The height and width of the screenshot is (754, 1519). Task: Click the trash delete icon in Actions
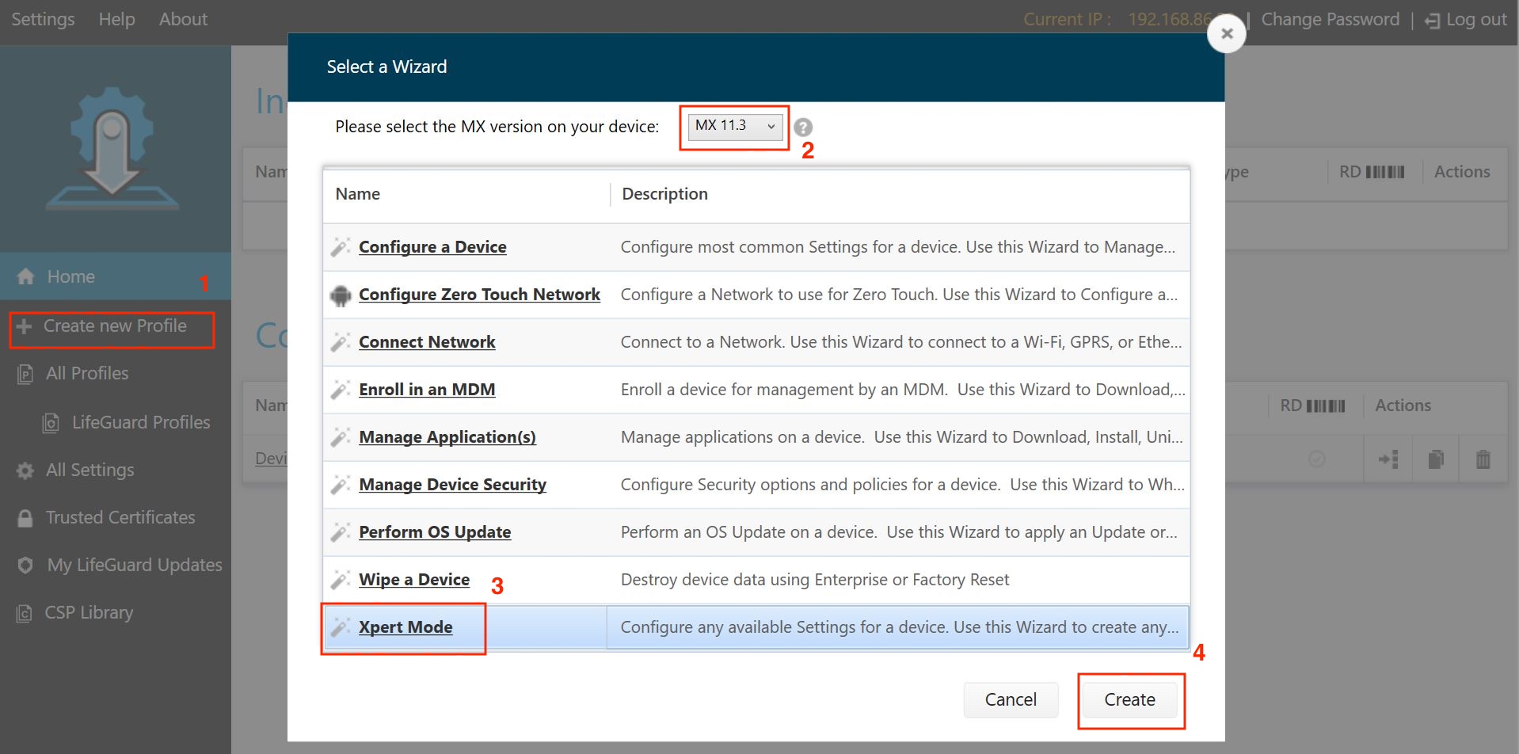coord(1483,459)
